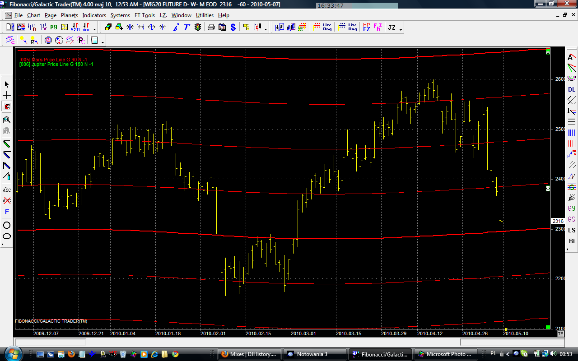Click the SYM symbol icon
This screenshot has height=361, width=578.
[75, 28]
